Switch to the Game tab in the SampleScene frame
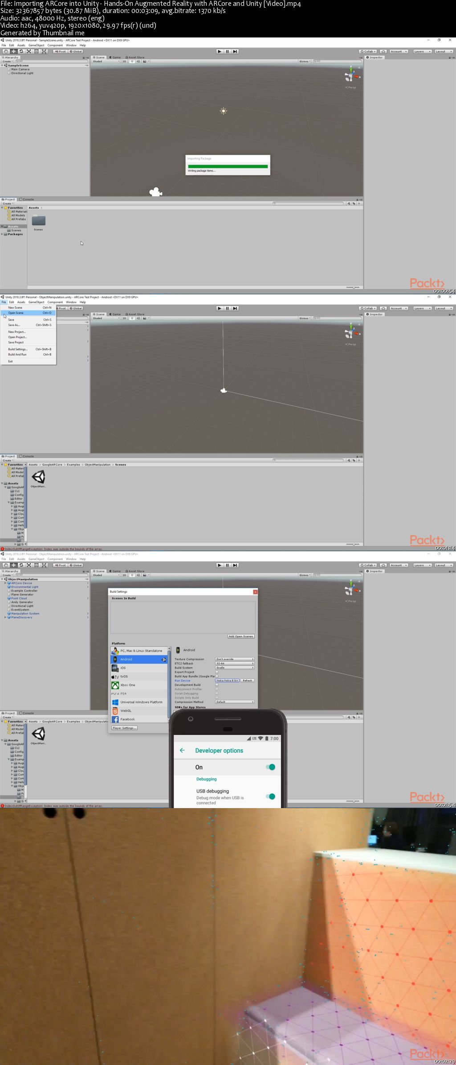Image resolution: width=456 pixels, height=1065 pixels. 115,58
